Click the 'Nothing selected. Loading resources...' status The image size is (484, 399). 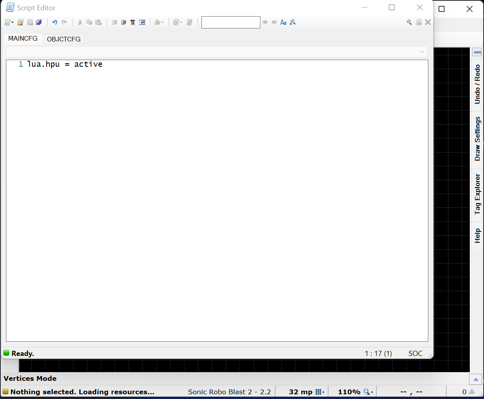(82, 392)
